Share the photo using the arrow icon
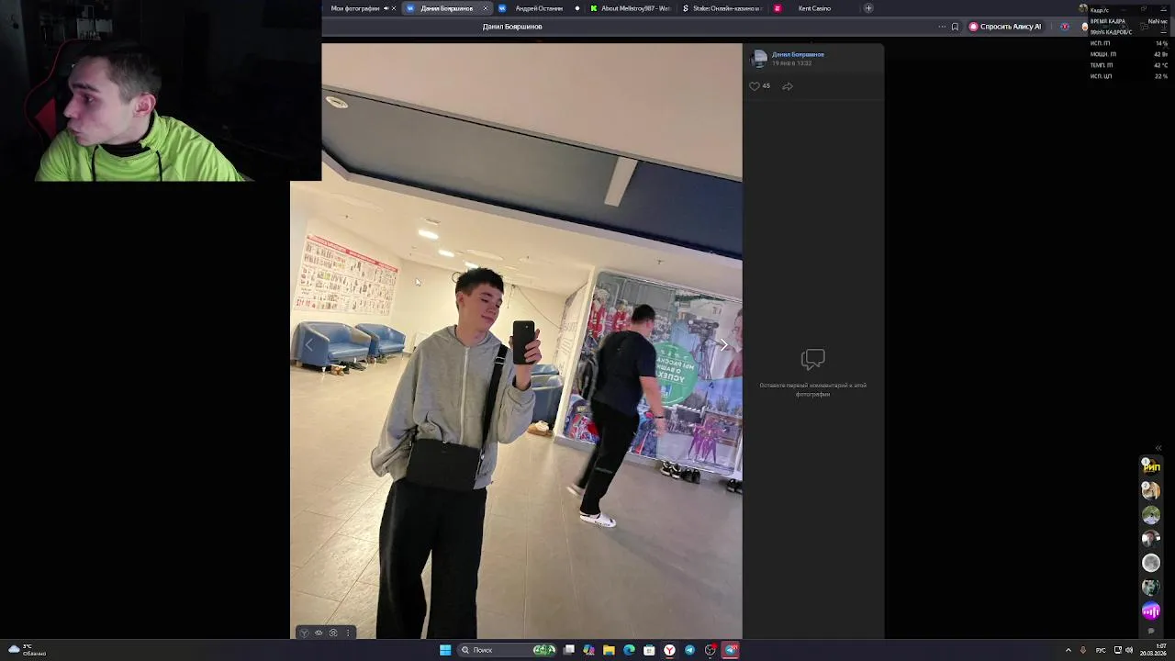Viewport: 1175px width, 661px height. [788, 86]
